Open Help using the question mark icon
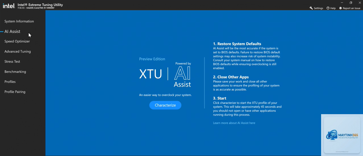The height and width of the screenshot is (156, 363). 328,8
